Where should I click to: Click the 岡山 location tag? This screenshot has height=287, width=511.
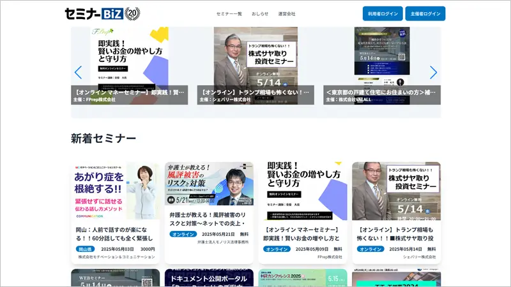point(85,249)
